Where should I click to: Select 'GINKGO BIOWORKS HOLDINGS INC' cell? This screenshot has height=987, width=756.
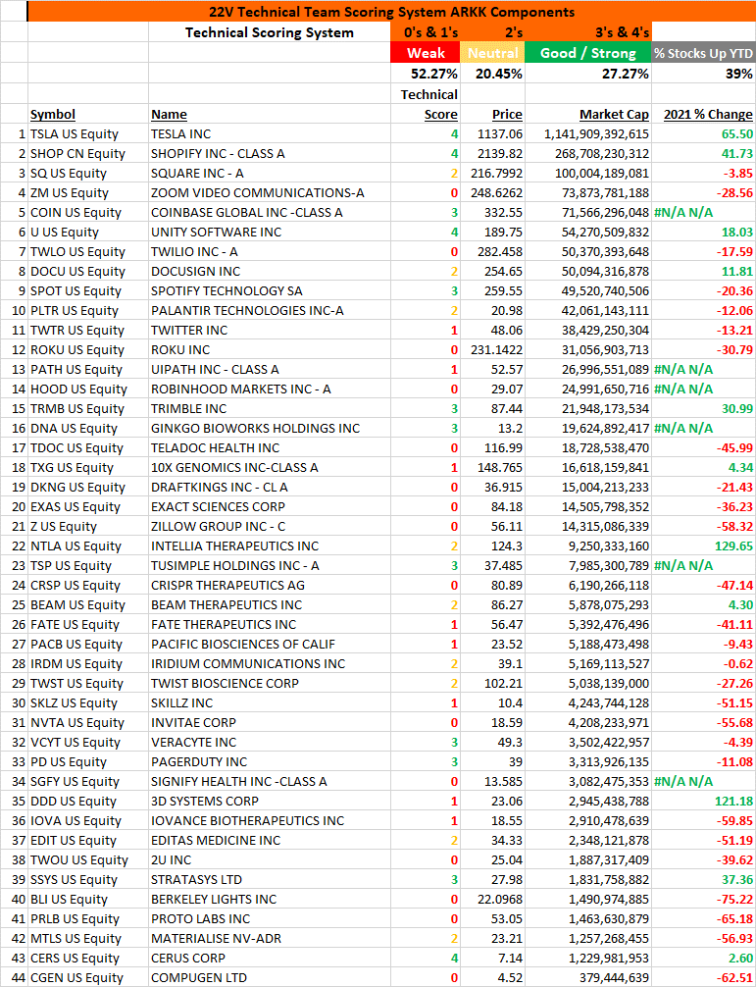coord(270,428)
